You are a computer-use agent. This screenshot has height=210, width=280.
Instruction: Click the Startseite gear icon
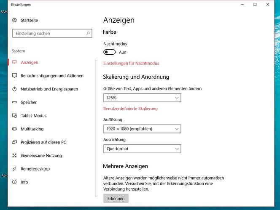14,20
